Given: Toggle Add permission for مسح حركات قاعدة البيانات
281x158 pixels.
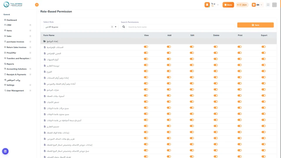Looking at the screenshot, I should click(x=169, y=108).
